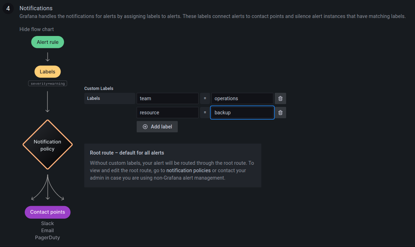Click the green Alert rule node
This screenshot has height=247, width=415.
[x=48, y=42]
